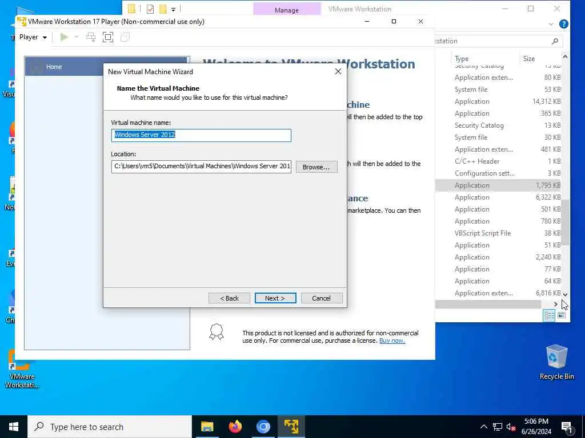Open the Recycle Bin desktop icon

point(556,362)
